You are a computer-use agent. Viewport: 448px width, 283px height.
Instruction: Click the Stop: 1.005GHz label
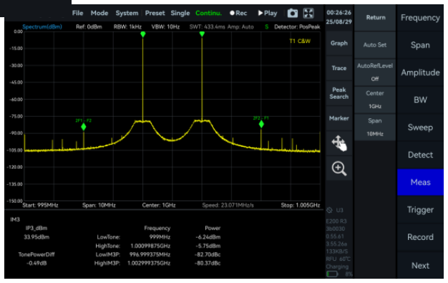pyautogui.click(x=301, y=205)
